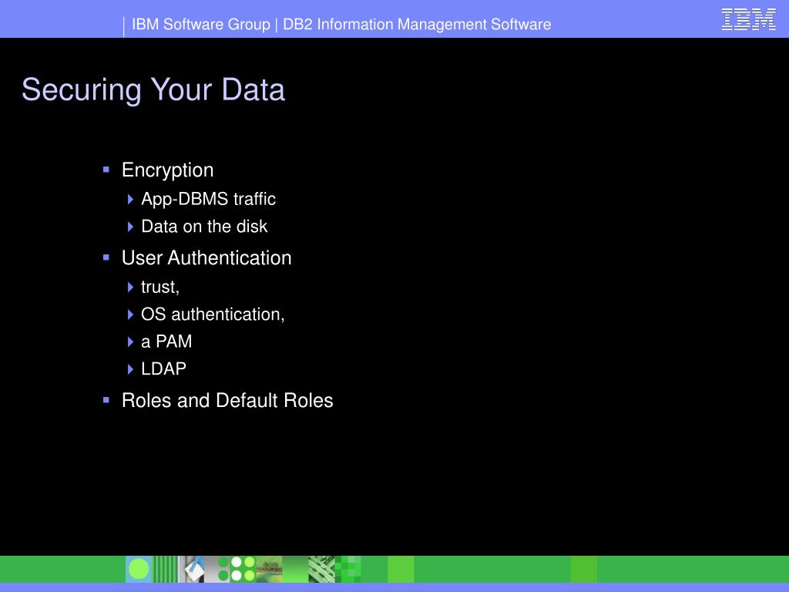This screenshot has height=592, width=789.
Task: Select the 'Roles and Default Roles' bullet
Action: (227, 400)
